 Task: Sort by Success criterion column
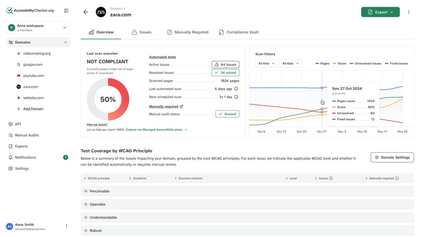(x=189, y=178)
